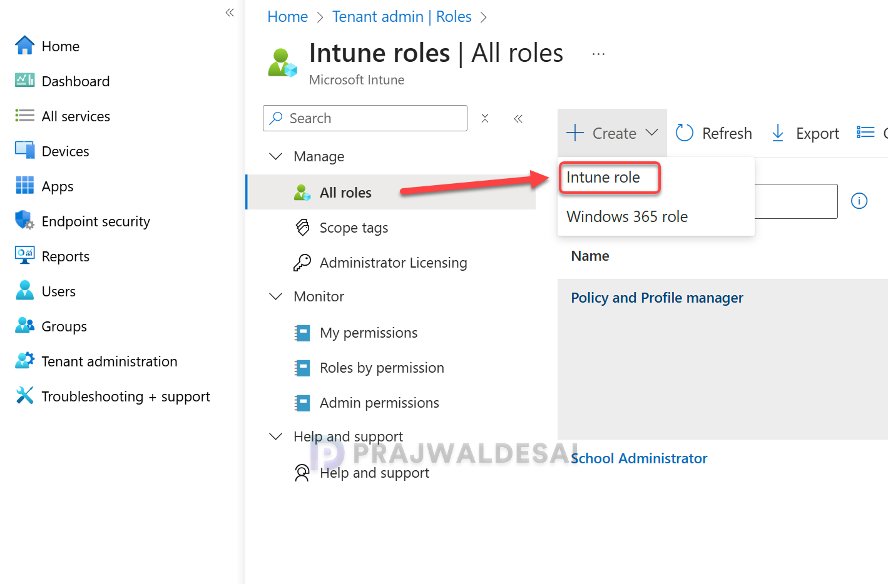Open Policy and Profile manager role
Image resolution: width=888 pixels, height=584 pixels.
657,298
